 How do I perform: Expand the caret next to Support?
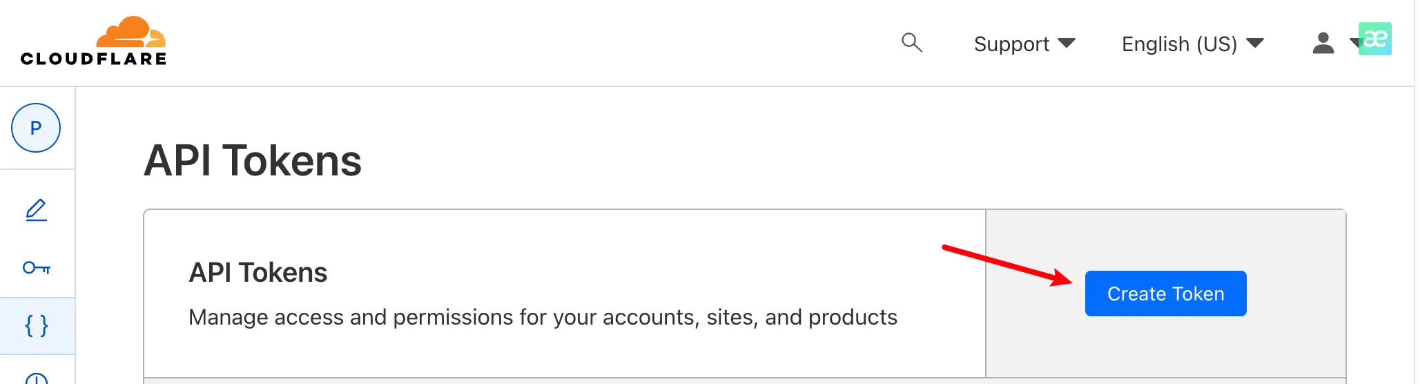[x=1067, y=44]
